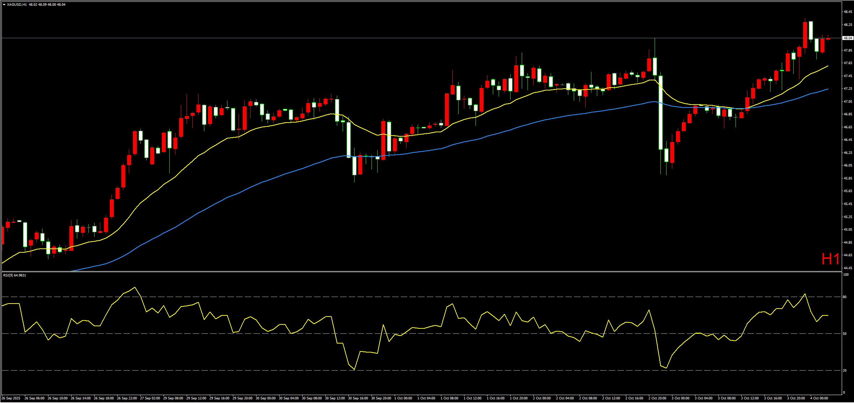
Task: Click the 48.45 price scale label
Action: (x=848, y=12)
